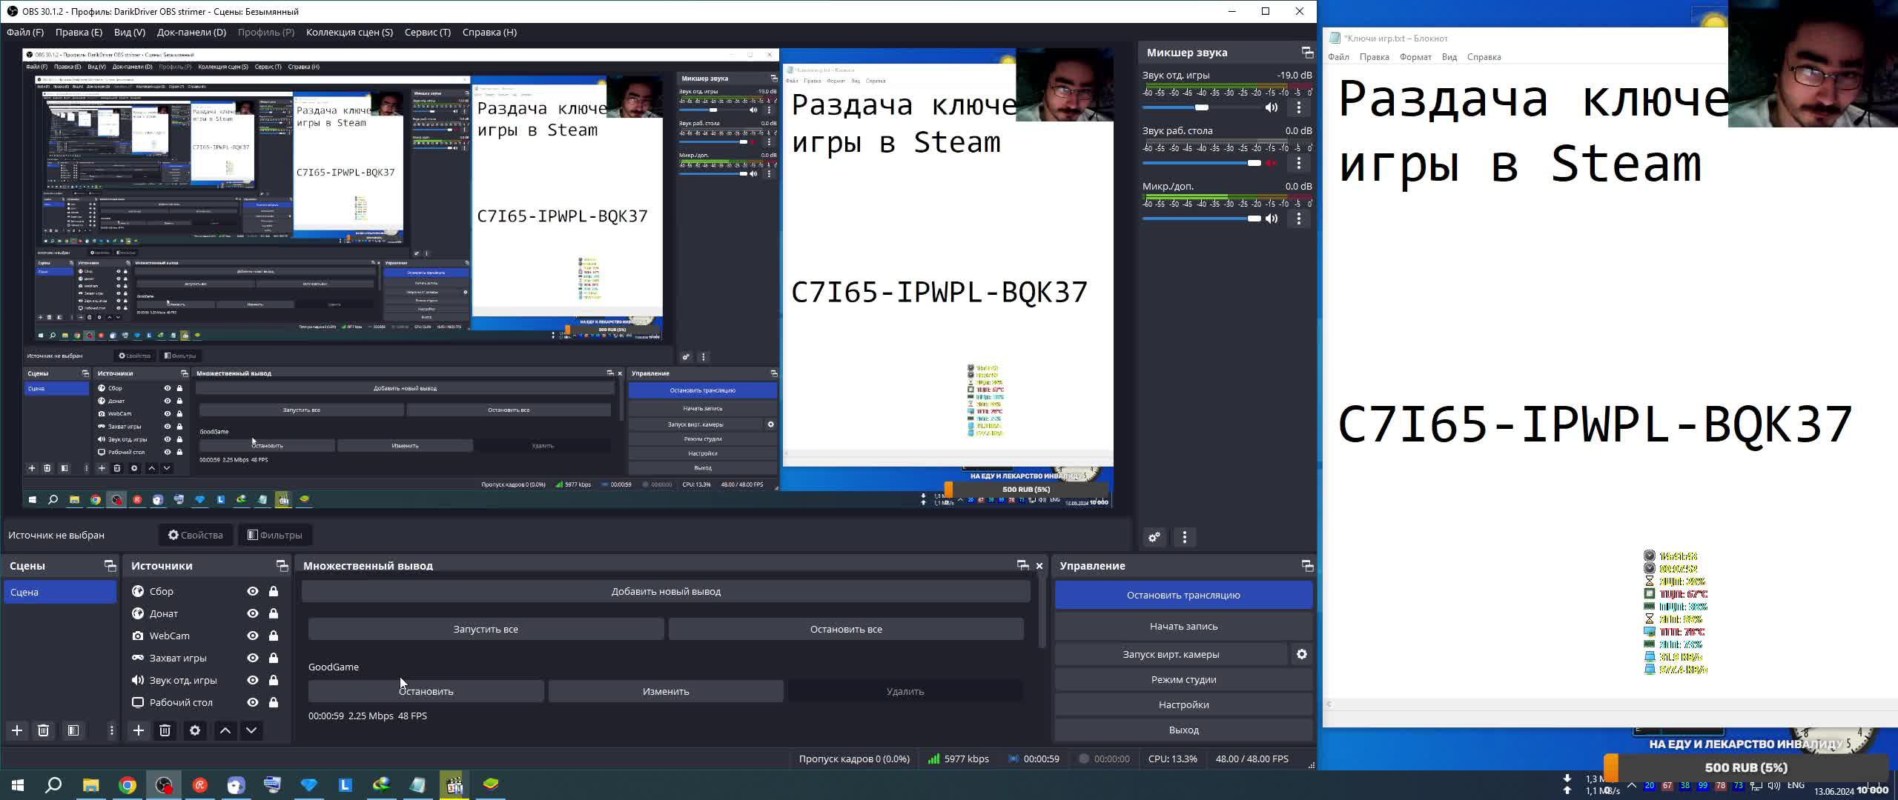
Task: Open source properties gear icon
Action: [x=195, y=730]
